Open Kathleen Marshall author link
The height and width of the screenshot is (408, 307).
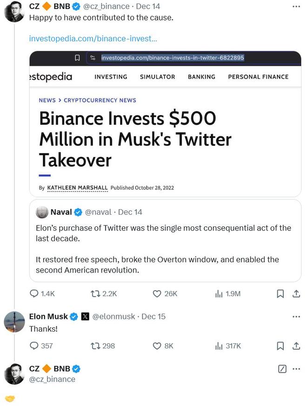coord(77,188)
